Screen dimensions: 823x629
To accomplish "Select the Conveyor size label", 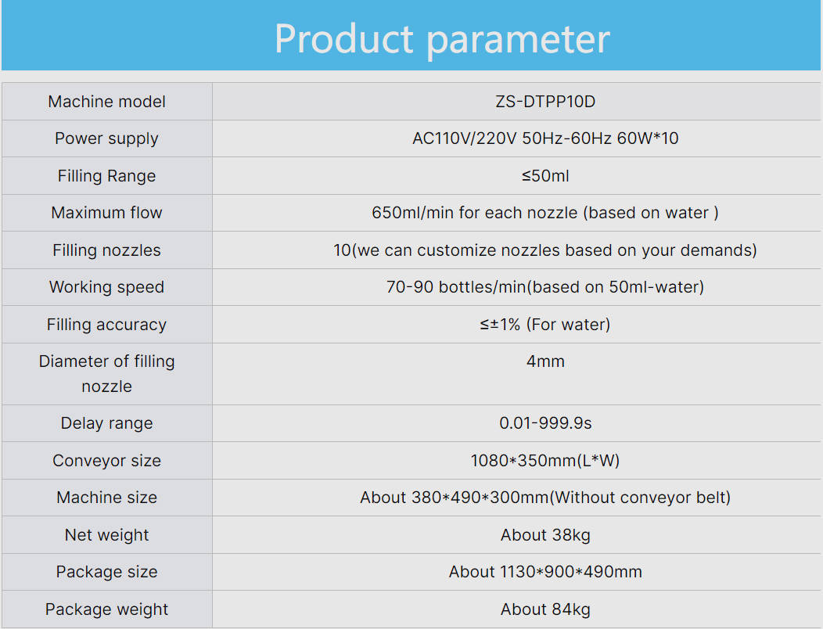I will point(106,461).
